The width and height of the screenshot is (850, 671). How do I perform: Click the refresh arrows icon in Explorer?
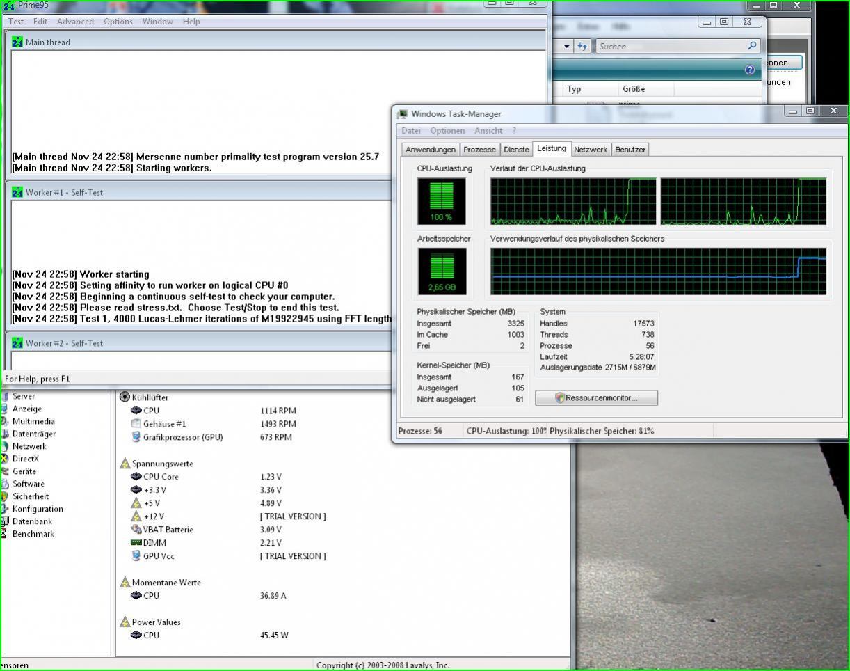583,47
